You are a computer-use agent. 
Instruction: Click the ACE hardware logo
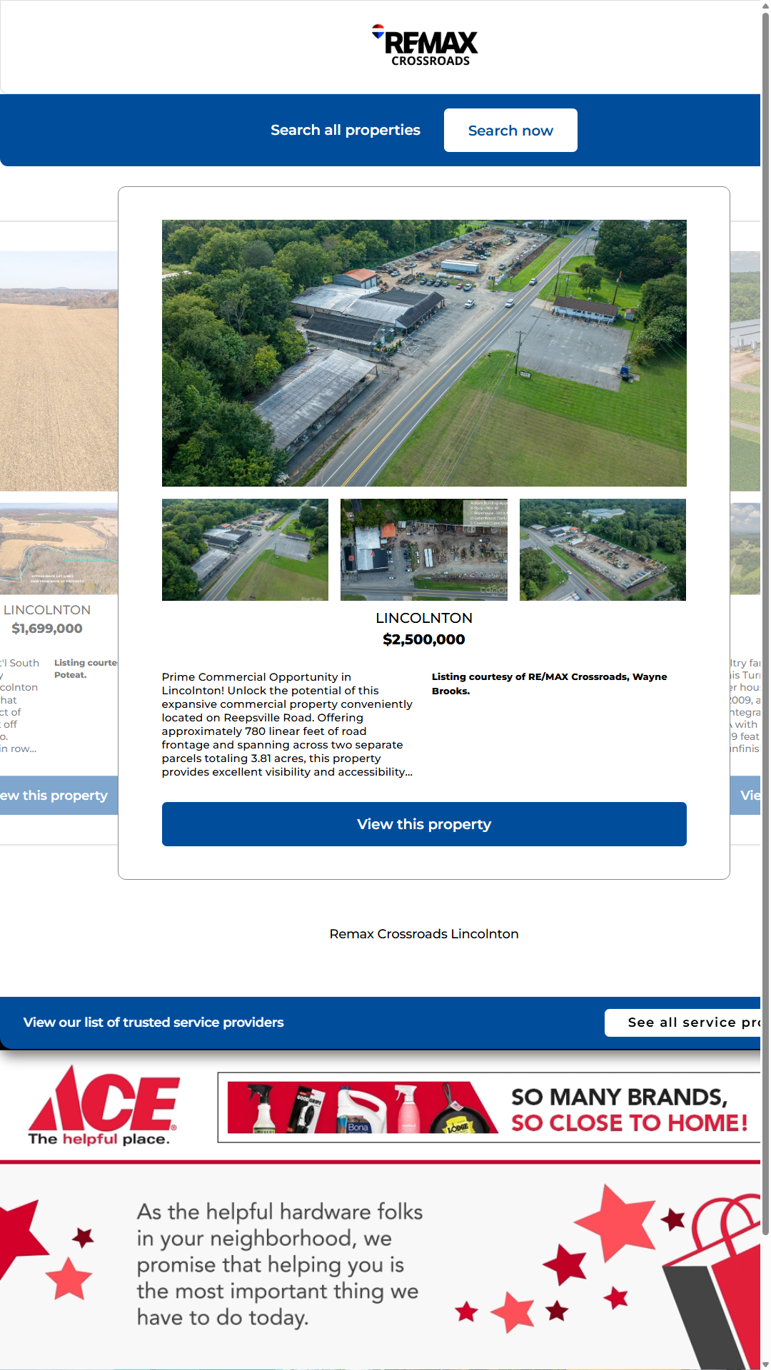[x=104, y=1106]
